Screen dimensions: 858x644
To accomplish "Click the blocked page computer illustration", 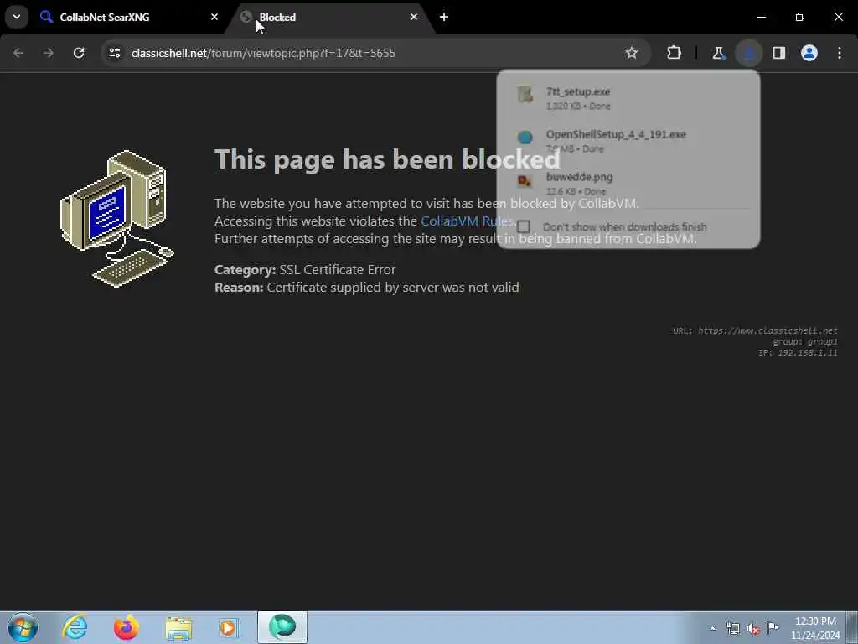I will (116, 218).
